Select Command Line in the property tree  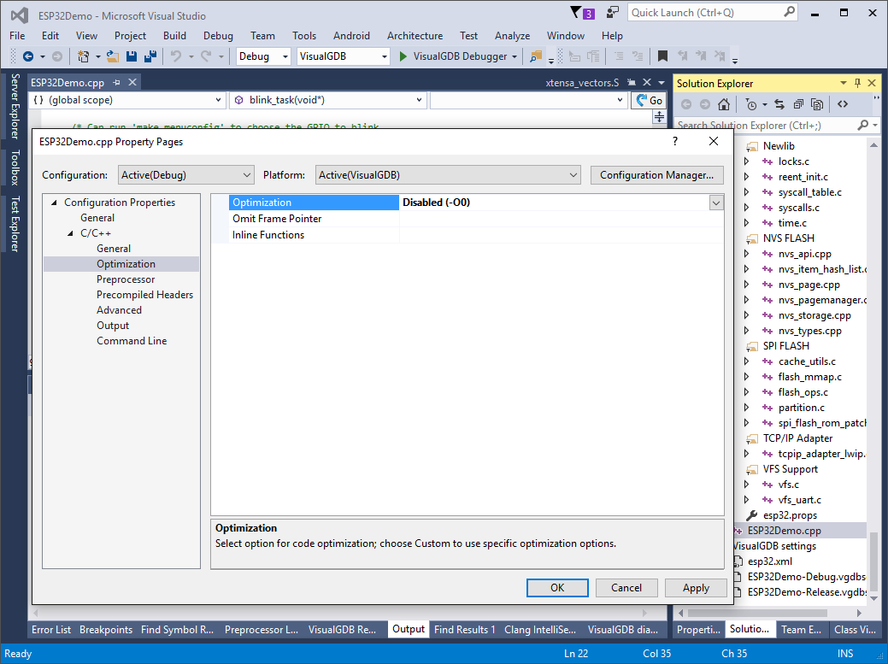click(132, 341)
